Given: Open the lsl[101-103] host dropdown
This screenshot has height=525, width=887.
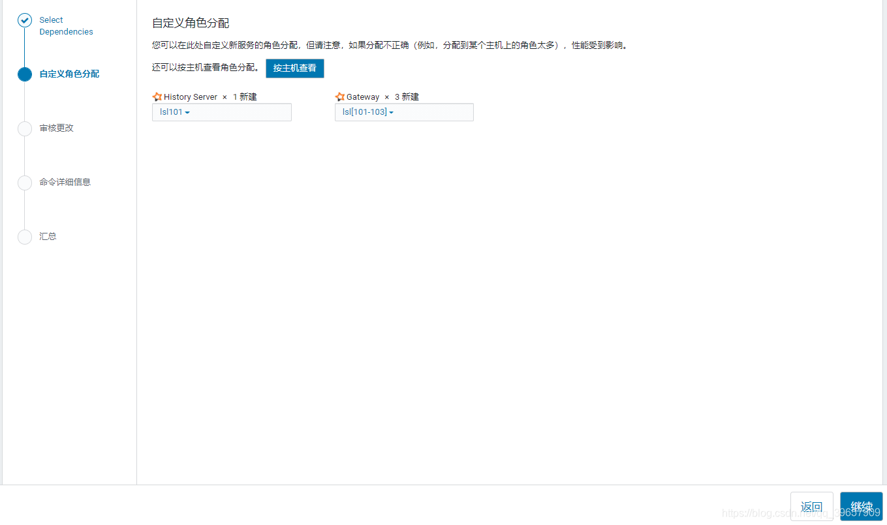Looking at the screenshot, I should point(368,112).
